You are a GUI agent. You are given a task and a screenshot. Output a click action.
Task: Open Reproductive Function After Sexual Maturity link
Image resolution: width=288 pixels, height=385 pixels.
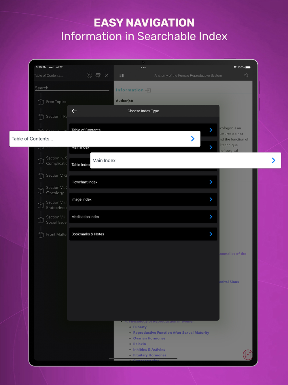point(171,332)
